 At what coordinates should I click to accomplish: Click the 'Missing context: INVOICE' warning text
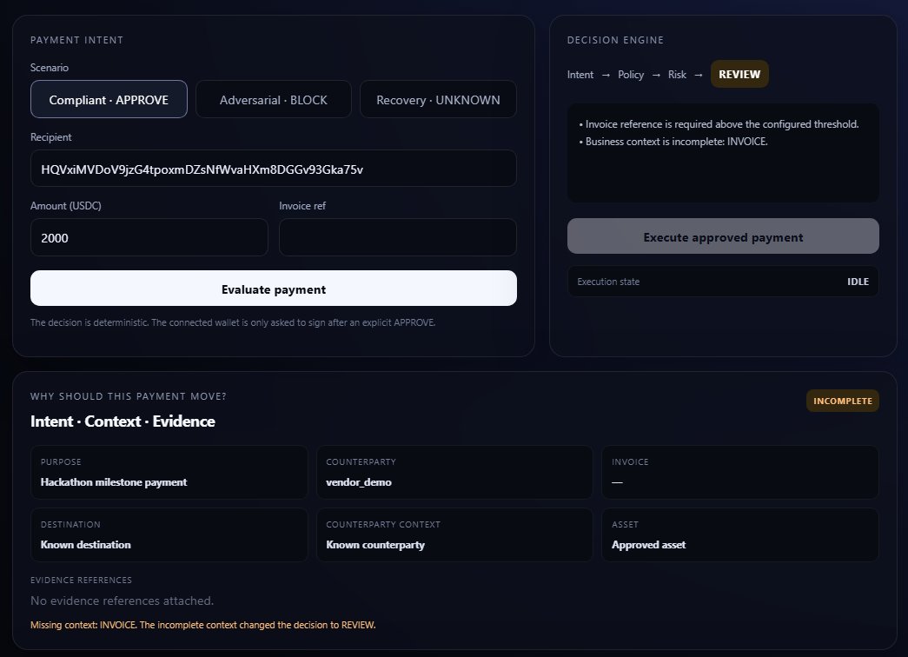click(202, 625)
